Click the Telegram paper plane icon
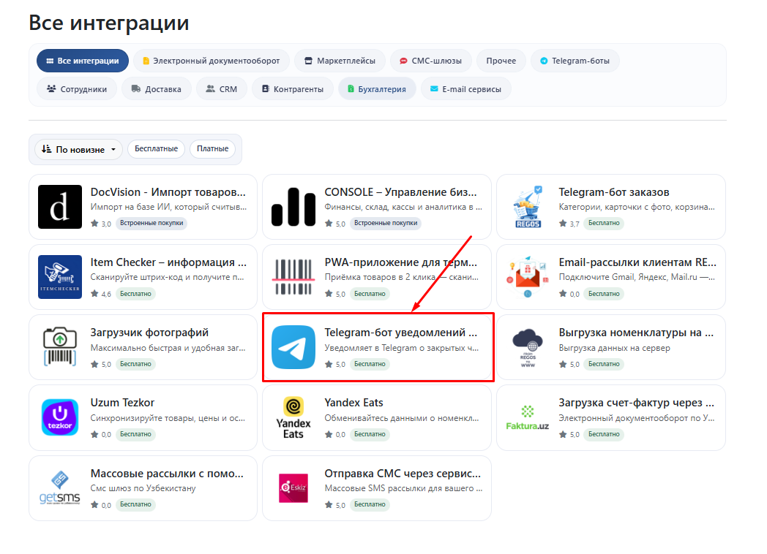The width and height of the screenshot is (767, 554). pyautogui.click(x=293, y=347)
